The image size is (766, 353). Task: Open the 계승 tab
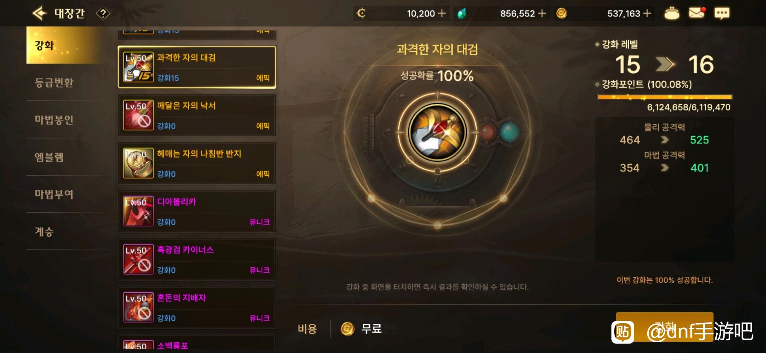(44, 232)
